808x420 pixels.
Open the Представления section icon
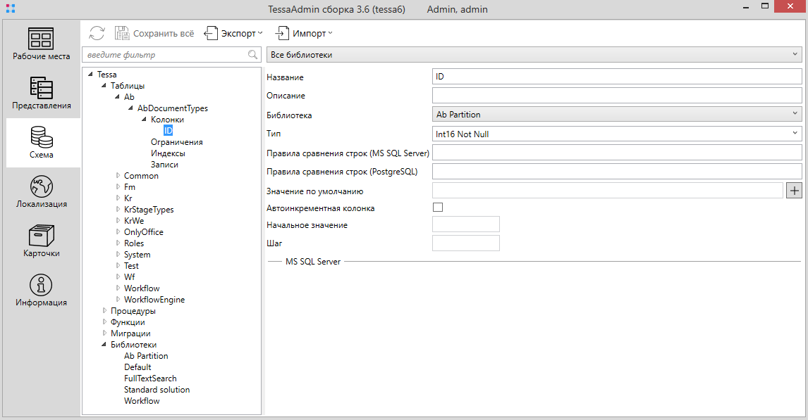click(x=41, y=89)
